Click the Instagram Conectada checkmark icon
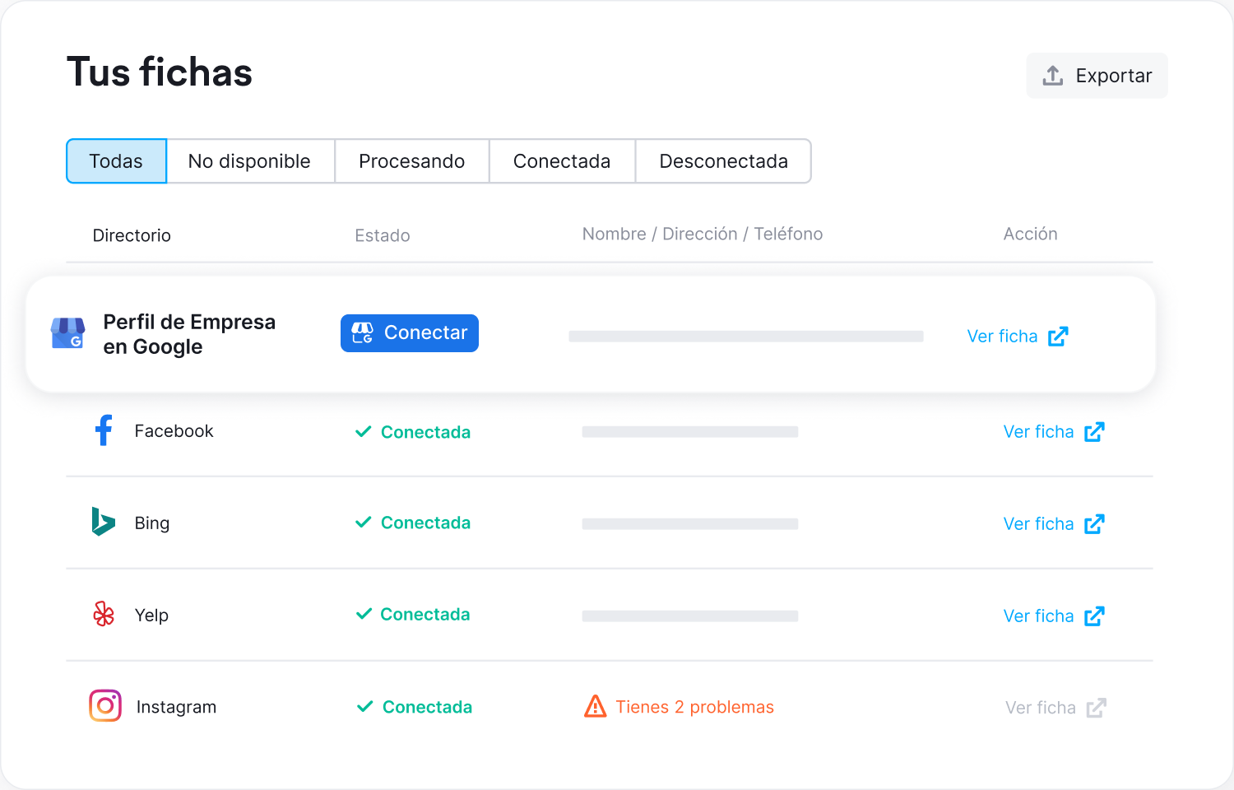This screenshot has height=790, width=1234. [364, 707]
